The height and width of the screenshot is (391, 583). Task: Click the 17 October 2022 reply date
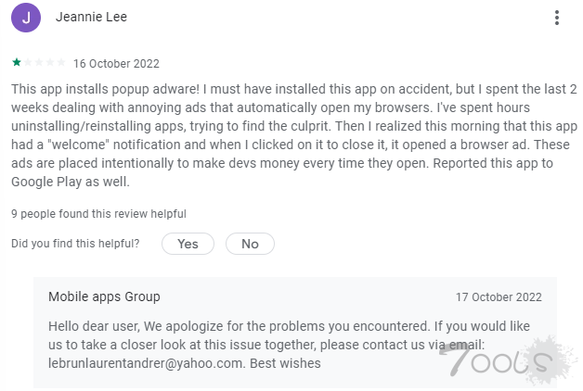pos(499,297)
